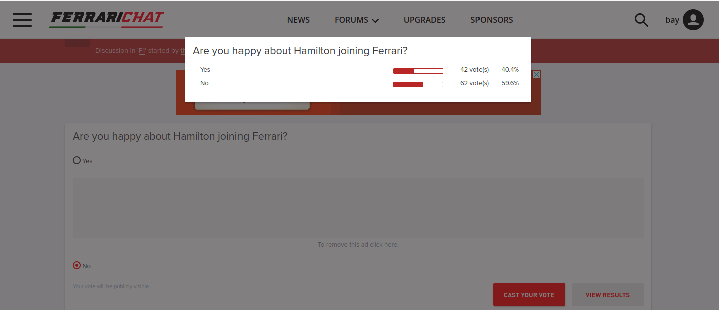Image resolution: width=719 pixels, height=310 pixels.
Task: Click the Yes result progress bar
Action: [418, 71]
